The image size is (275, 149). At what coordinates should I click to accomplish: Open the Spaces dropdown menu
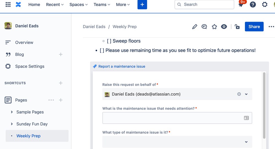click(79, 5)
